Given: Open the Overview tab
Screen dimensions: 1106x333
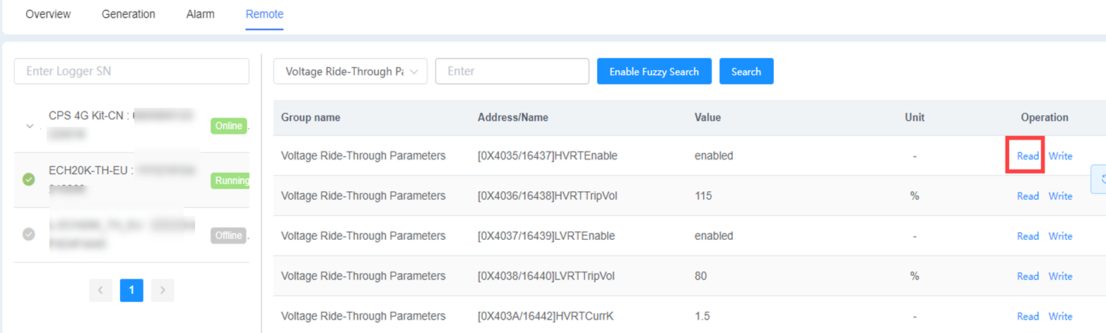Looking at the screenshot, I should (x=47, y=14).
